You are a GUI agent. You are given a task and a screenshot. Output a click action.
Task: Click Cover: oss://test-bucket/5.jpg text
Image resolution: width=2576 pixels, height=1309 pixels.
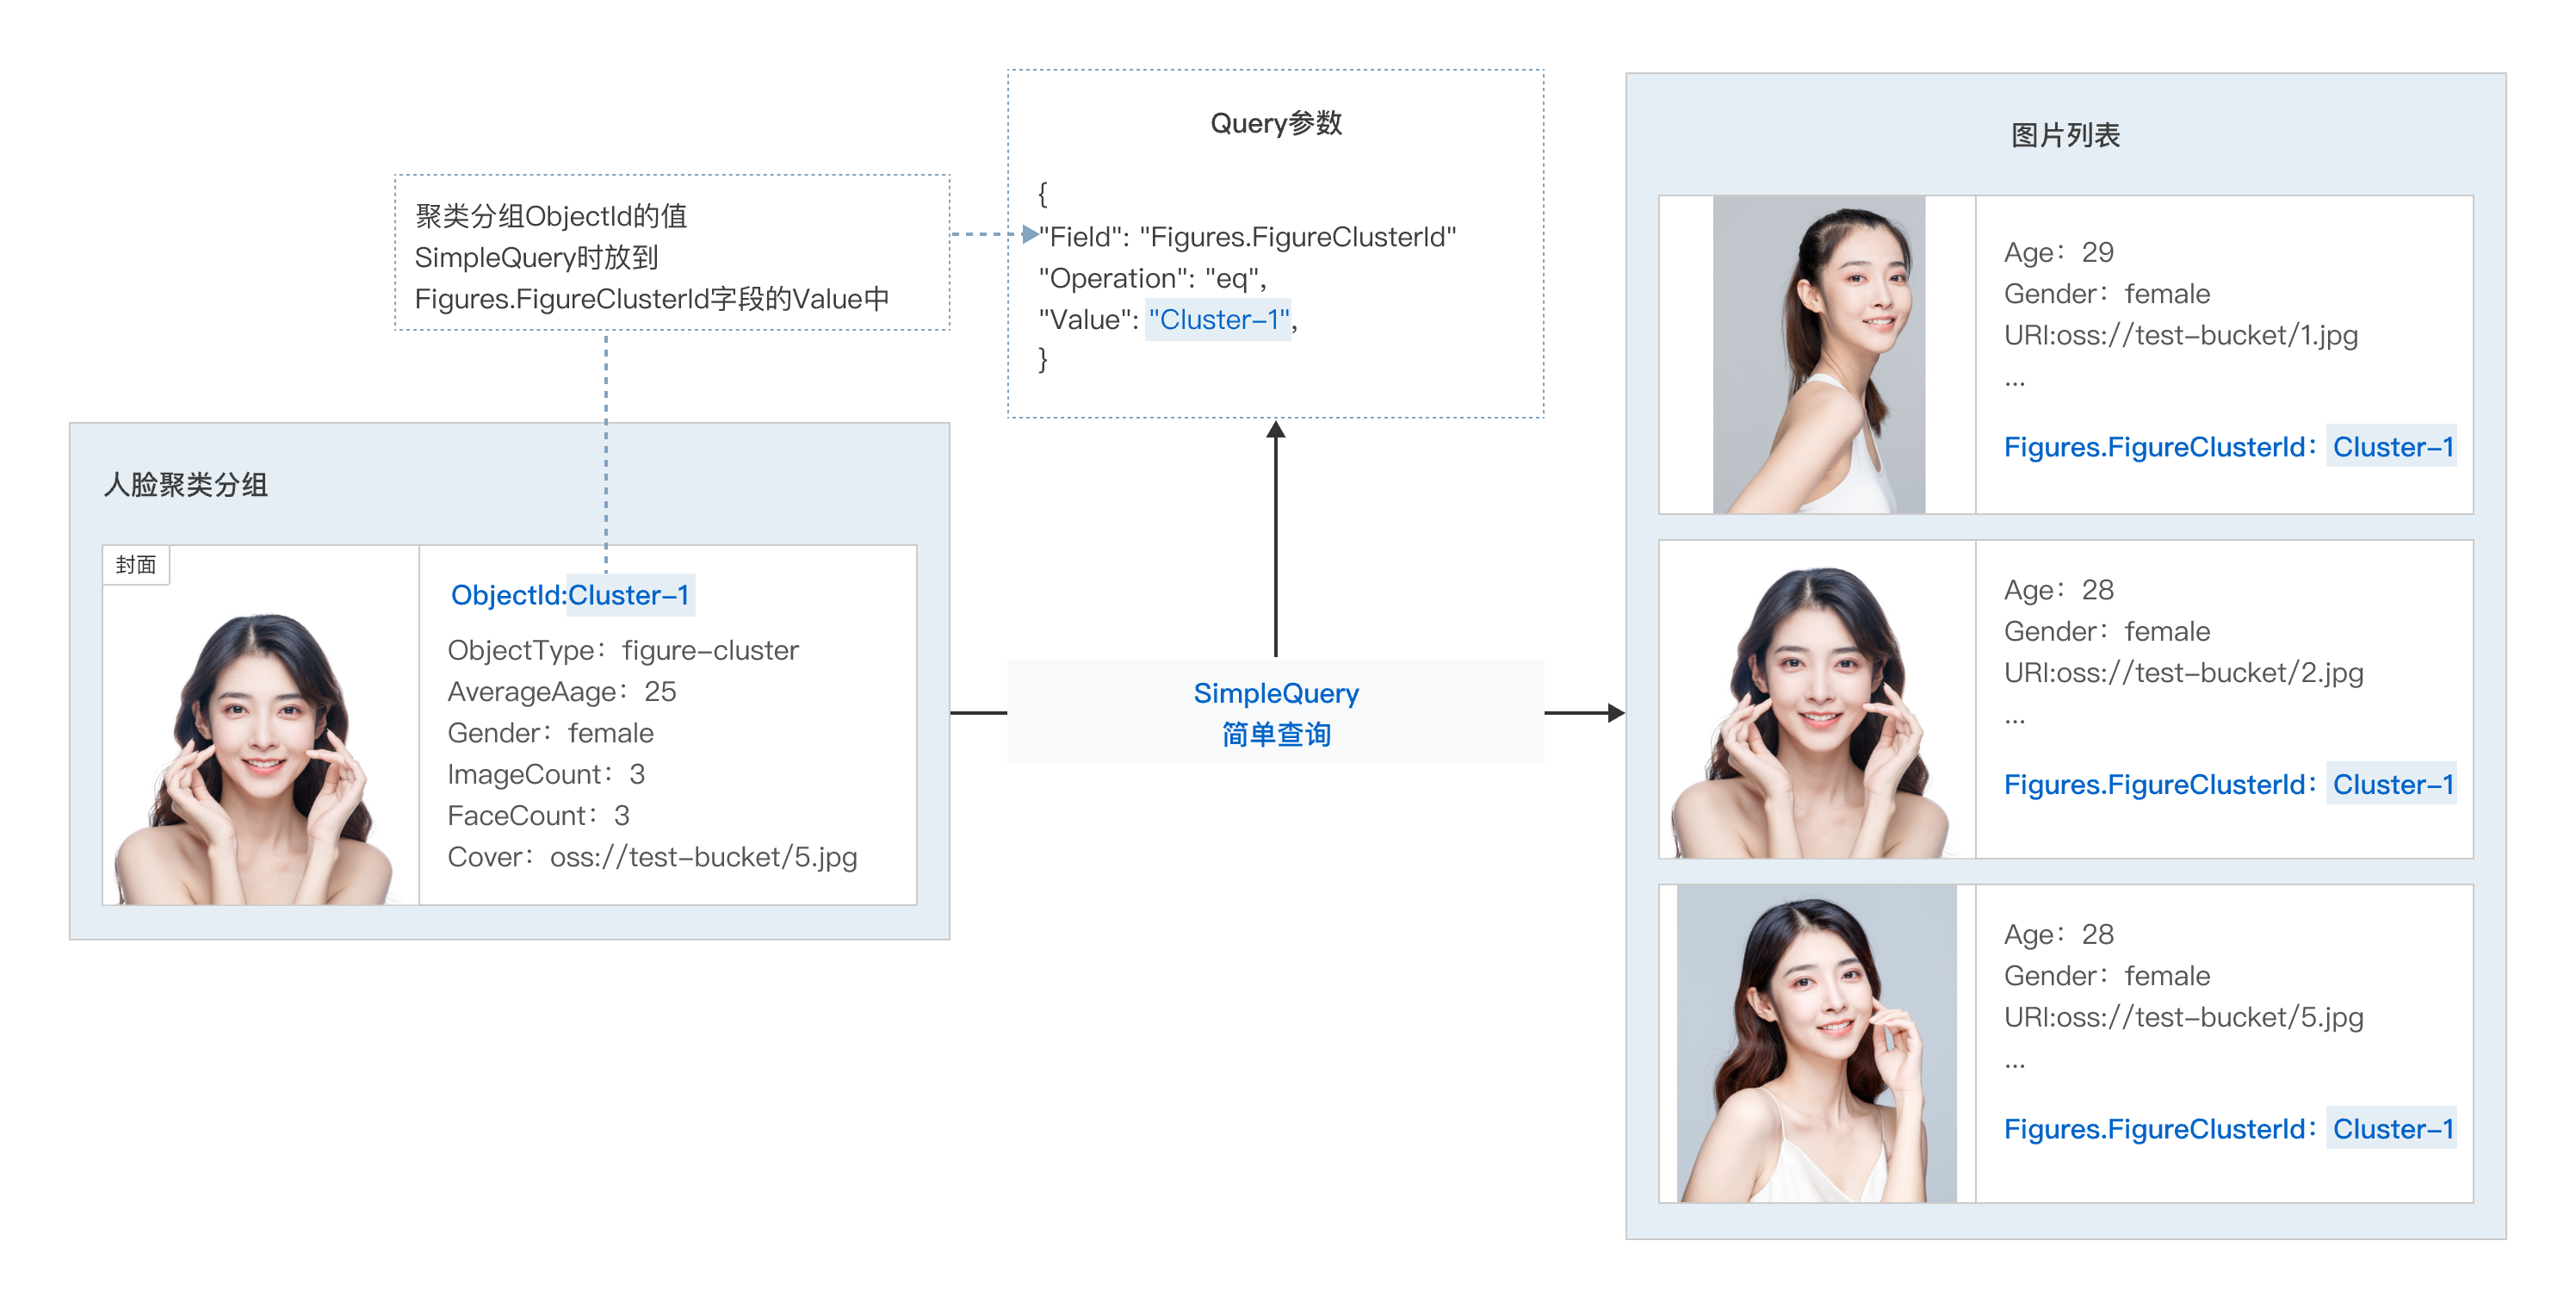652,857
